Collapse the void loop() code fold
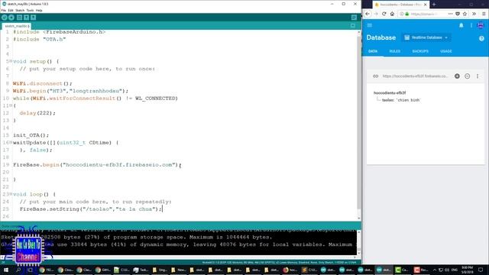 tap(11, 194)
